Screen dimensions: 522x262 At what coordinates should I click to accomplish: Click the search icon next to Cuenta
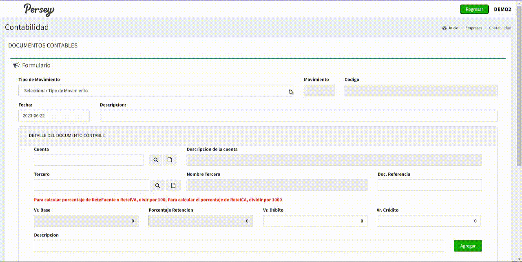pyautogui.click(x=156, y=160)
